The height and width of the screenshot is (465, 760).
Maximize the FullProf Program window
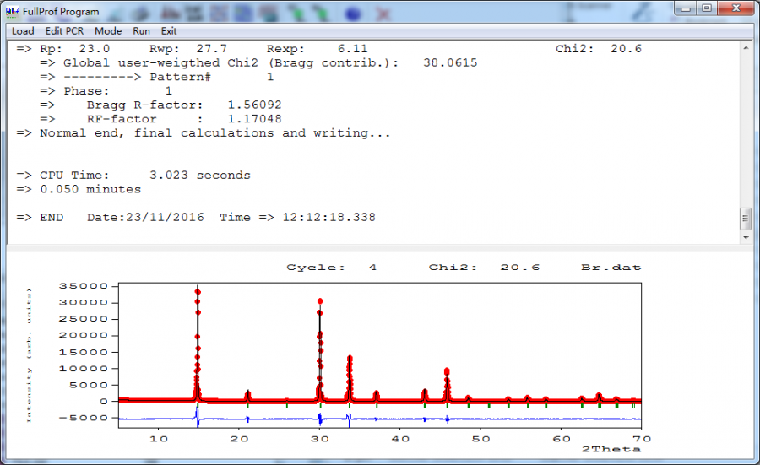[x=707, y=8]
